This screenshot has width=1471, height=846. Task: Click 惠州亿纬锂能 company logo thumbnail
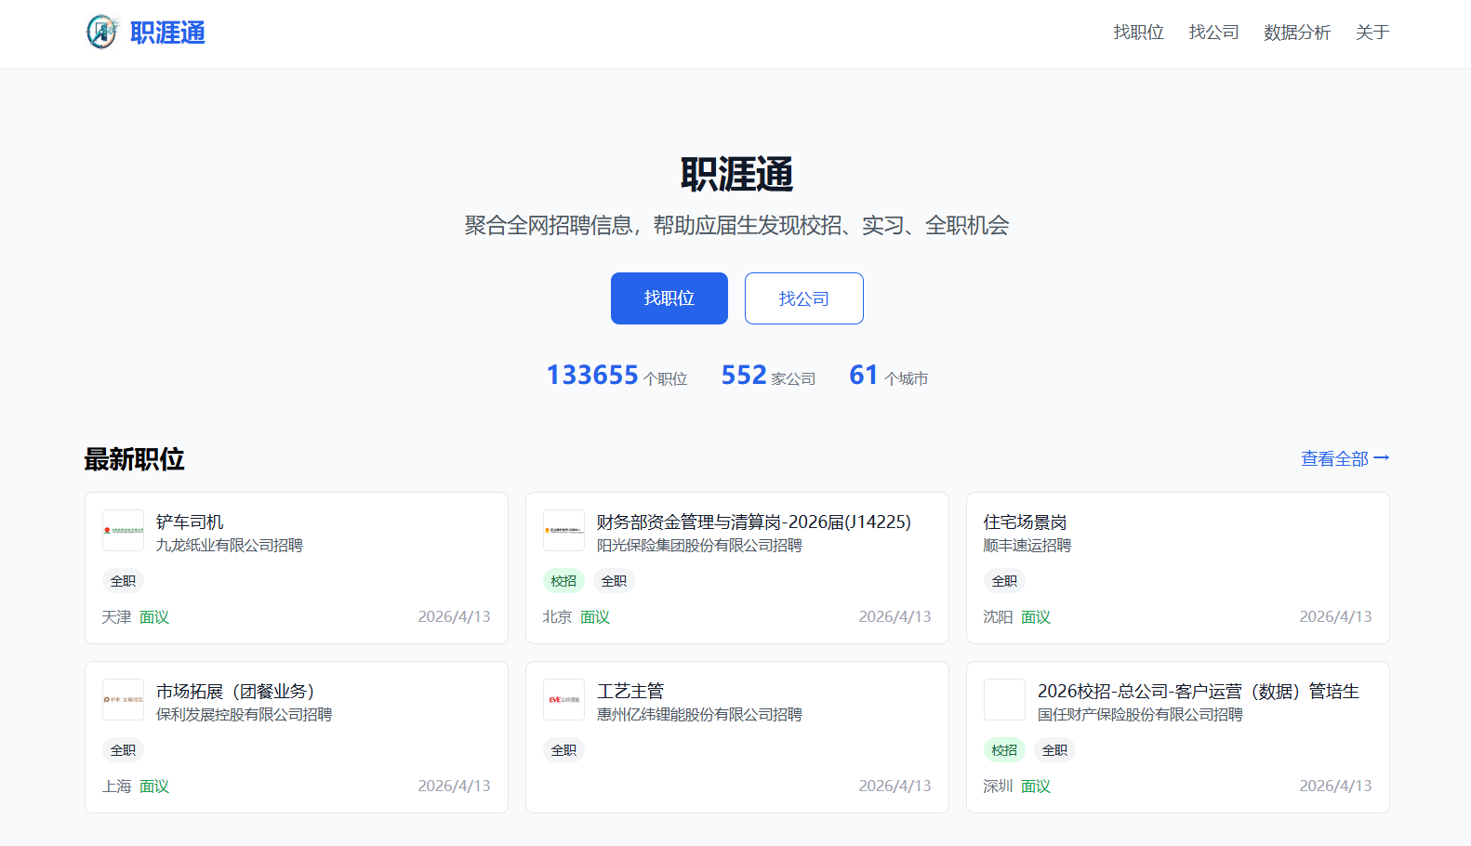click(x=563, y=699)
